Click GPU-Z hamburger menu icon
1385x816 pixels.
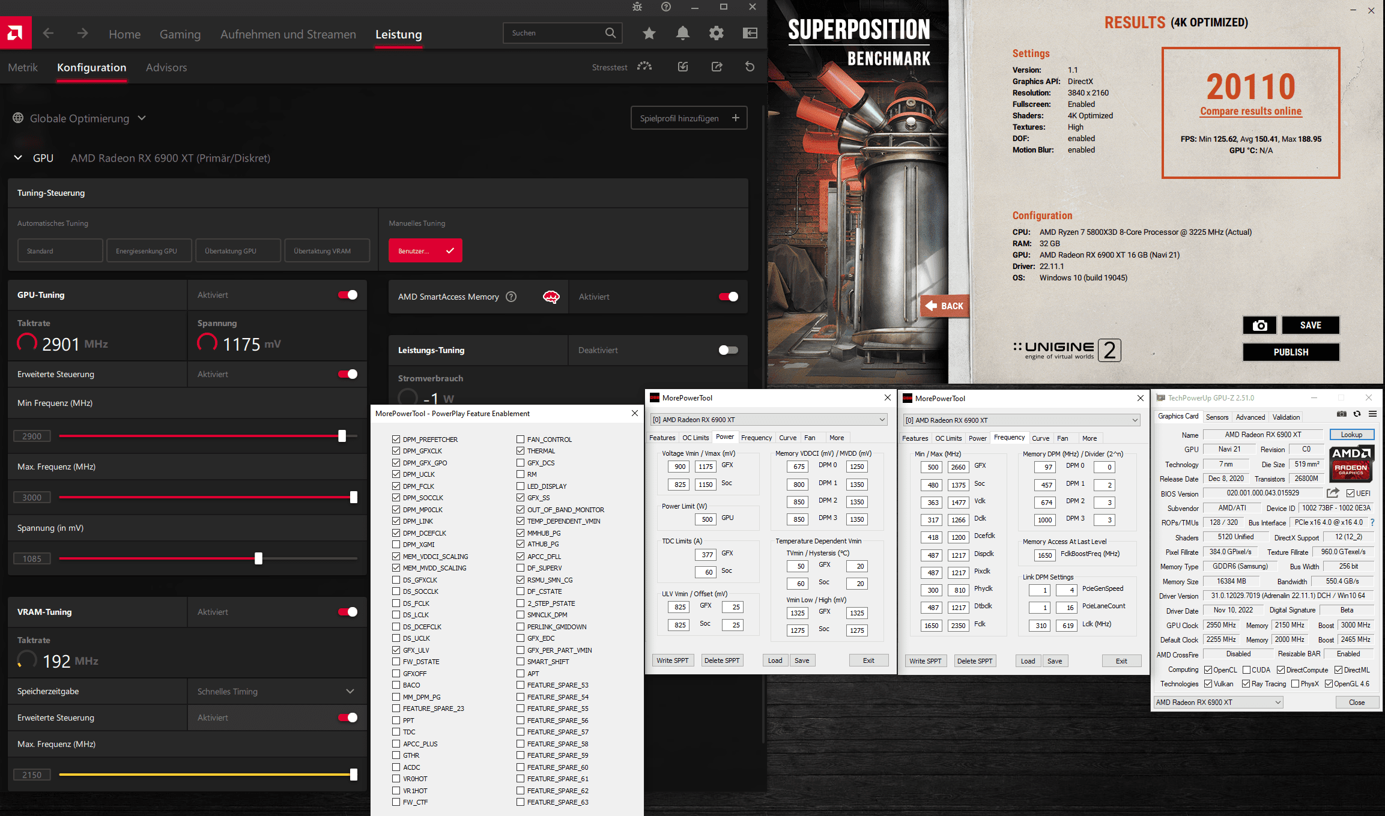1372,414
